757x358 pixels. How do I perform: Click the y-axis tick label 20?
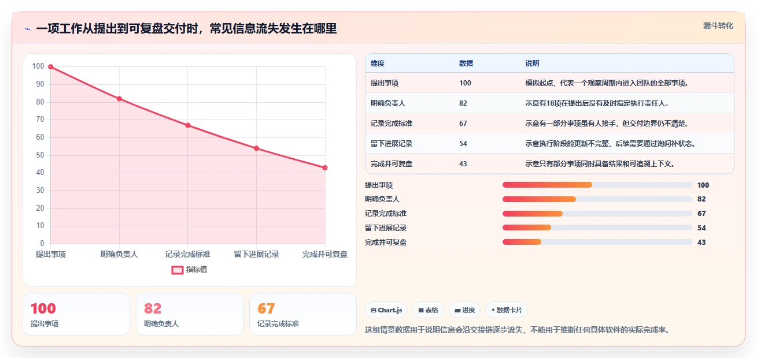coord(39,208)
